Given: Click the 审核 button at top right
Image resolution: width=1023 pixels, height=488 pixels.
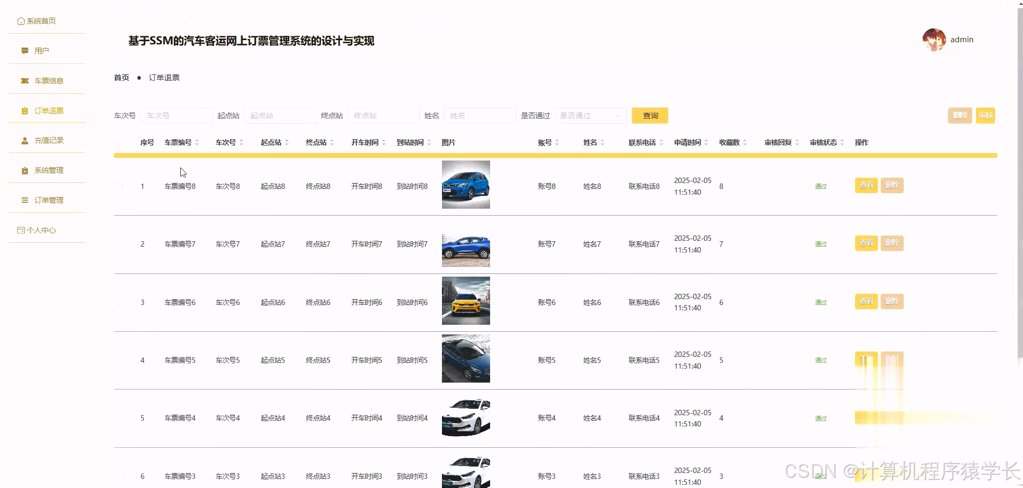Looking at the screenshot, I should (986, 115).
